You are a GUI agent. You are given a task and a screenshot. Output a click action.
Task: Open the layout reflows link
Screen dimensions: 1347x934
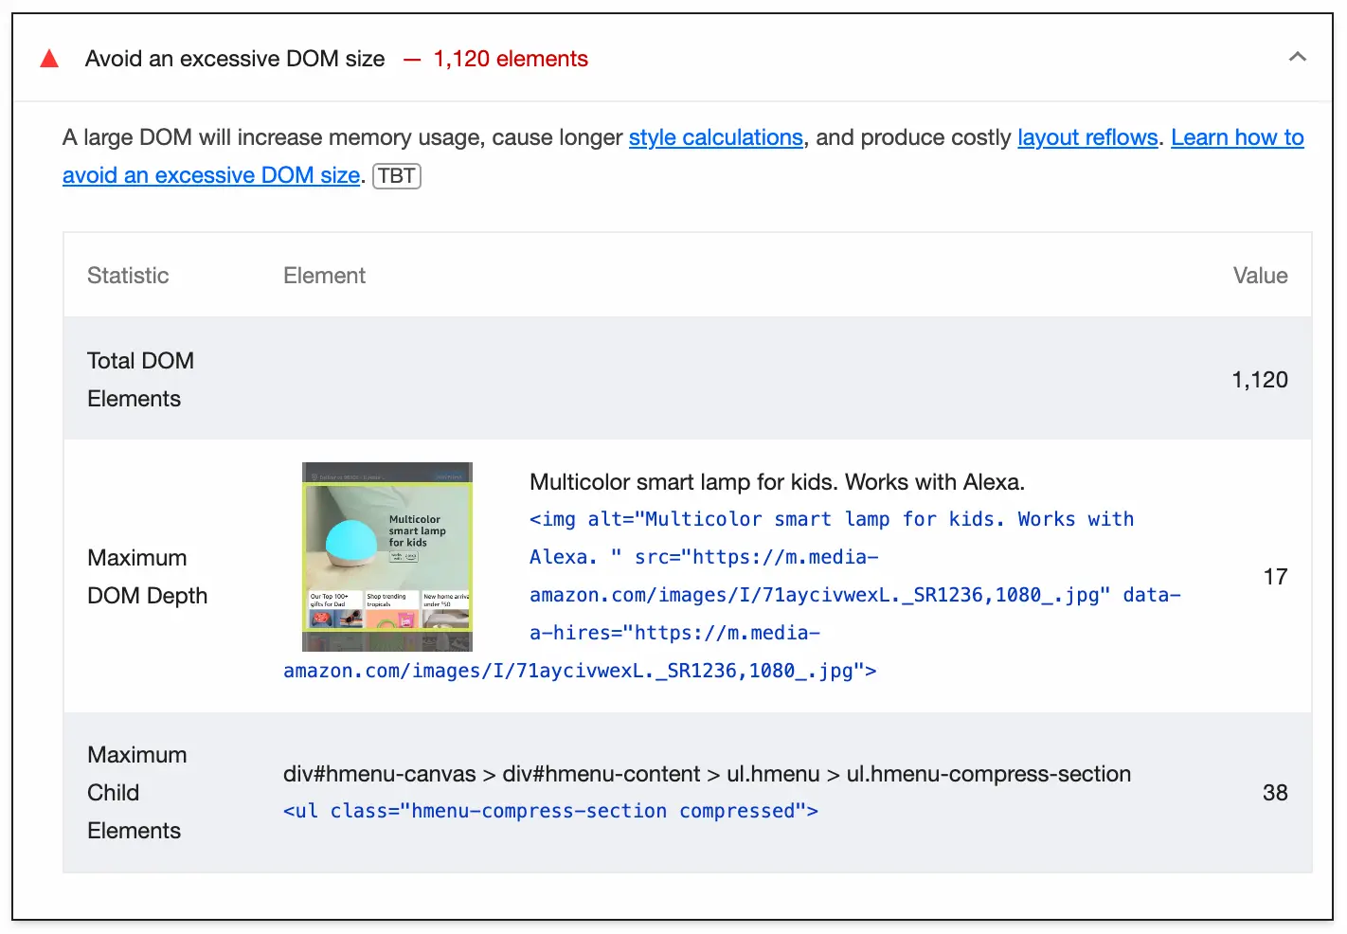click(x=1087, y=137)
